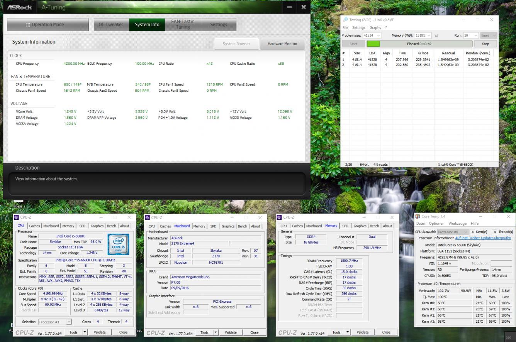
Task: Open Graphs menu in LinX
Action: pyautogui.click(x=375, y=27)
